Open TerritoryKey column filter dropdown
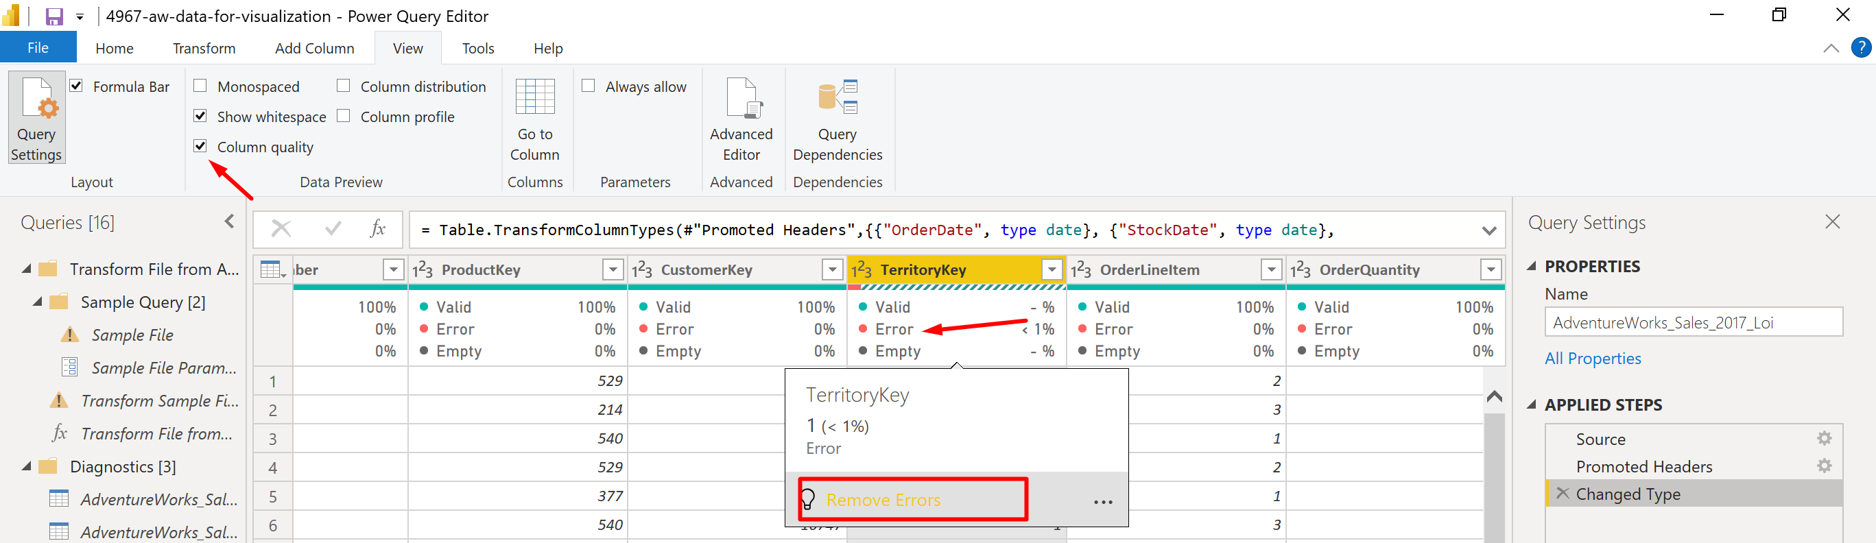 [1052, 270]
